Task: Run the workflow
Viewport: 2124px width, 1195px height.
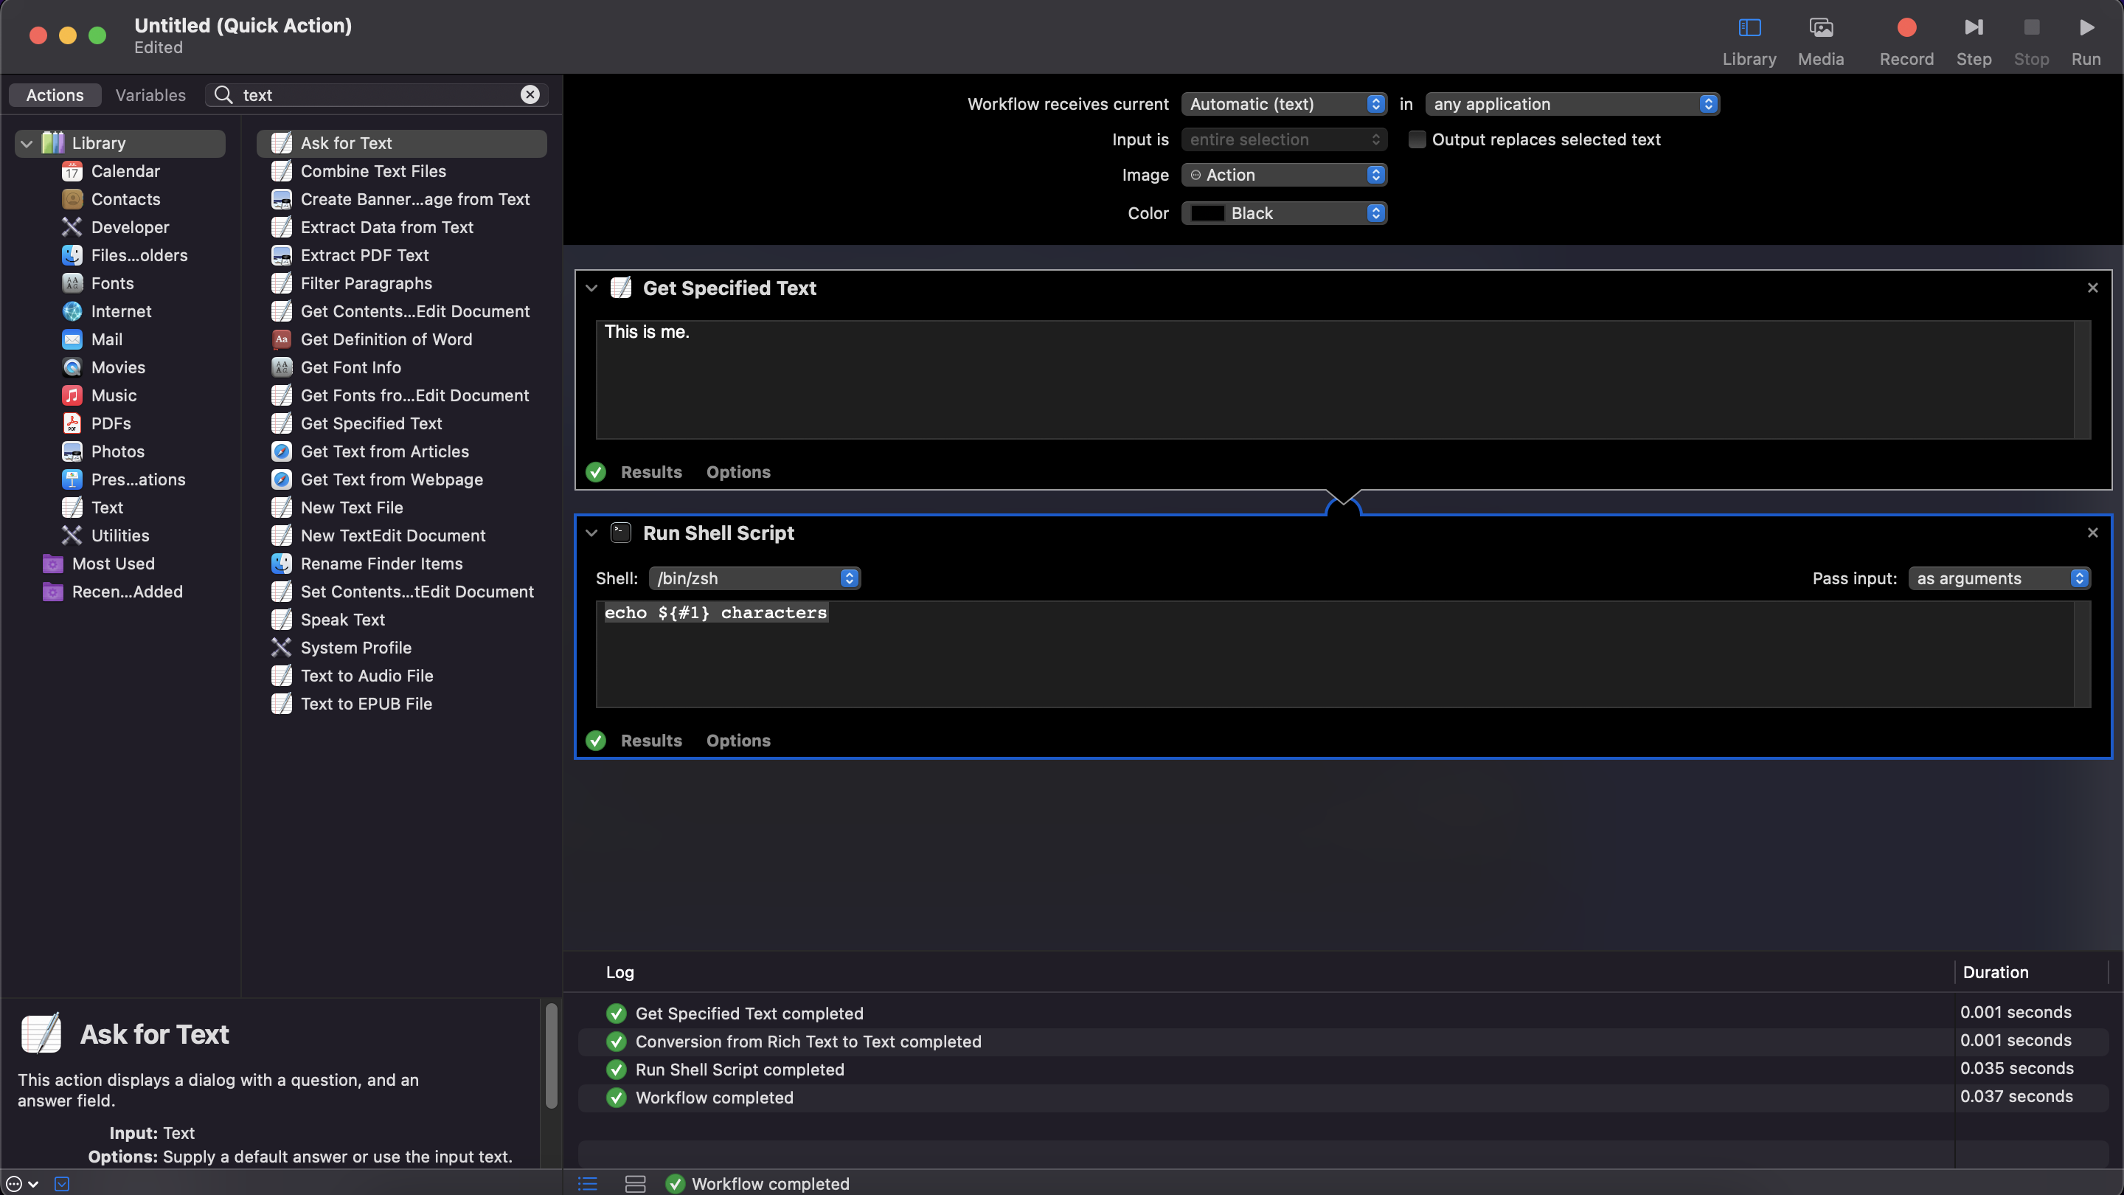Action: pyautogui.click(x=2086, y=28)
